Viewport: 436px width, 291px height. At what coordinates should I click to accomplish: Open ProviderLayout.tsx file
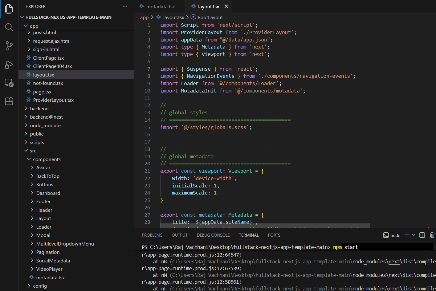tap(53, 100)
